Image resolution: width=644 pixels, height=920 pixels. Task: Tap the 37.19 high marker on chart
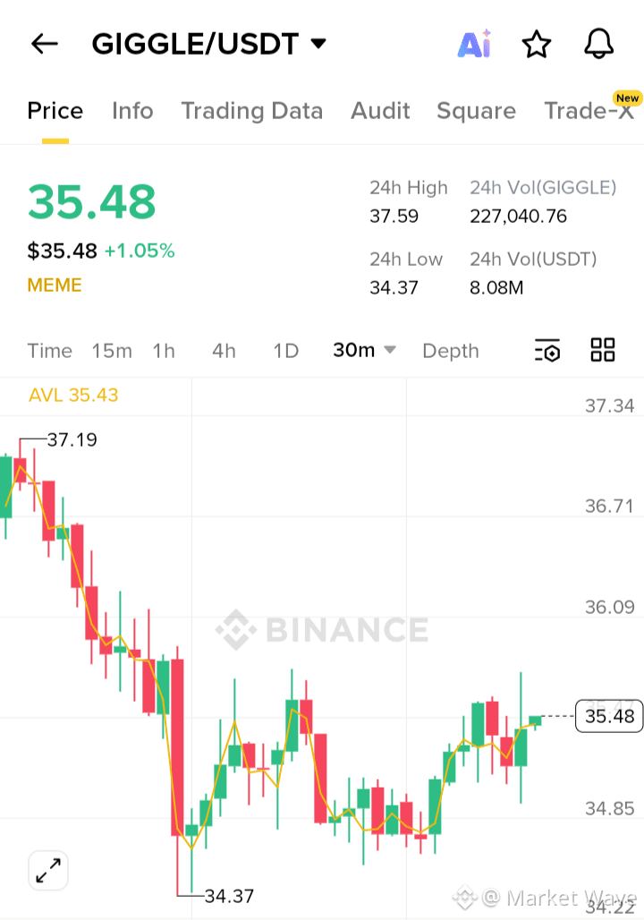point(72,439)
